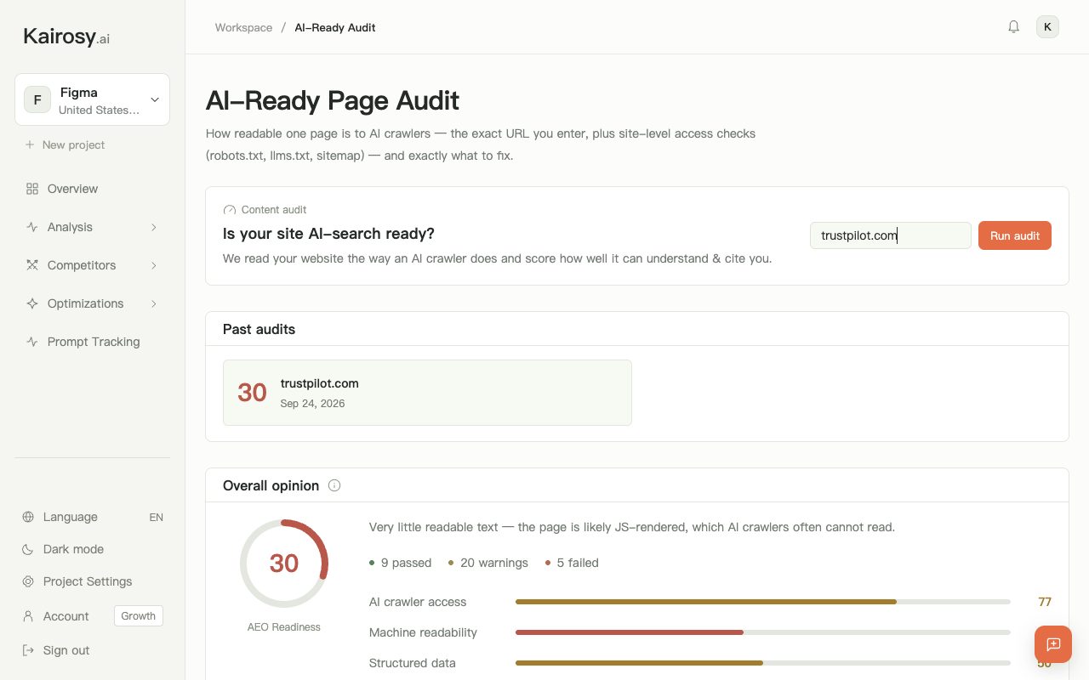The height and width of the screenshot is (680, 1089).
Task: Open the Figma project switcher dropdown
Action: click(92, 99)
